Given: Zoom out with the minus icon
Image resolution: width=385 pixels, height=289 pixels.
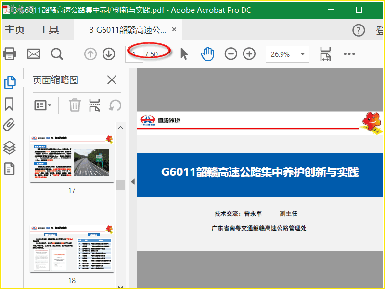Looking at the screenshot, I should pos(231,54).
